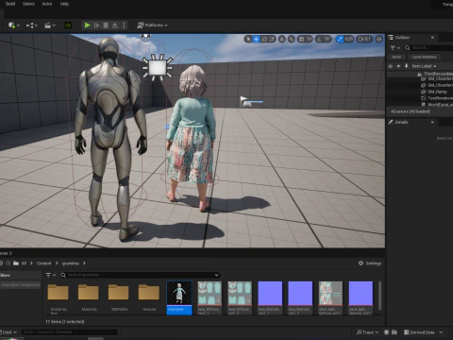The height and width of the screenshot is (340, 453).
Task: Click the Outliner star favorites column
Action: tap(398, 66)
